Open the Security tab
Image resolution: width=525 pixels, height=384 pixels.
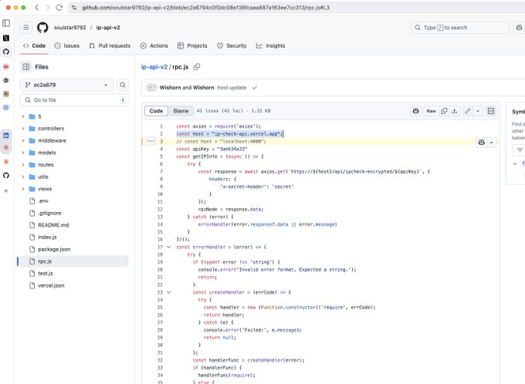point(232,45)
